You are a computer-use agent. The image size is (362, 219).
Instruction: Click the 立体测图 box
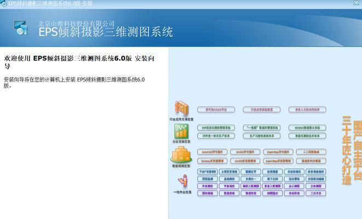[x=316, y=186]
